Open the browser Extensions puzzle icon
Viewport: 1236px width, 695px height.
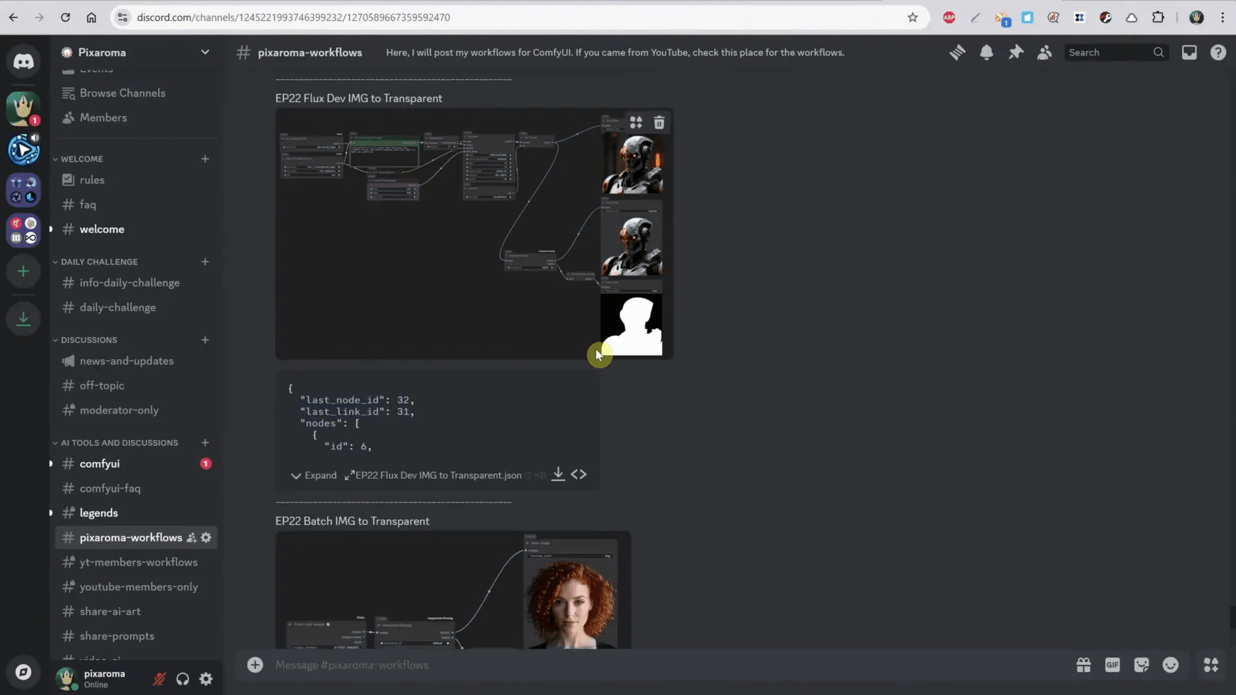pyautogui.click(x=1157, y=17)
